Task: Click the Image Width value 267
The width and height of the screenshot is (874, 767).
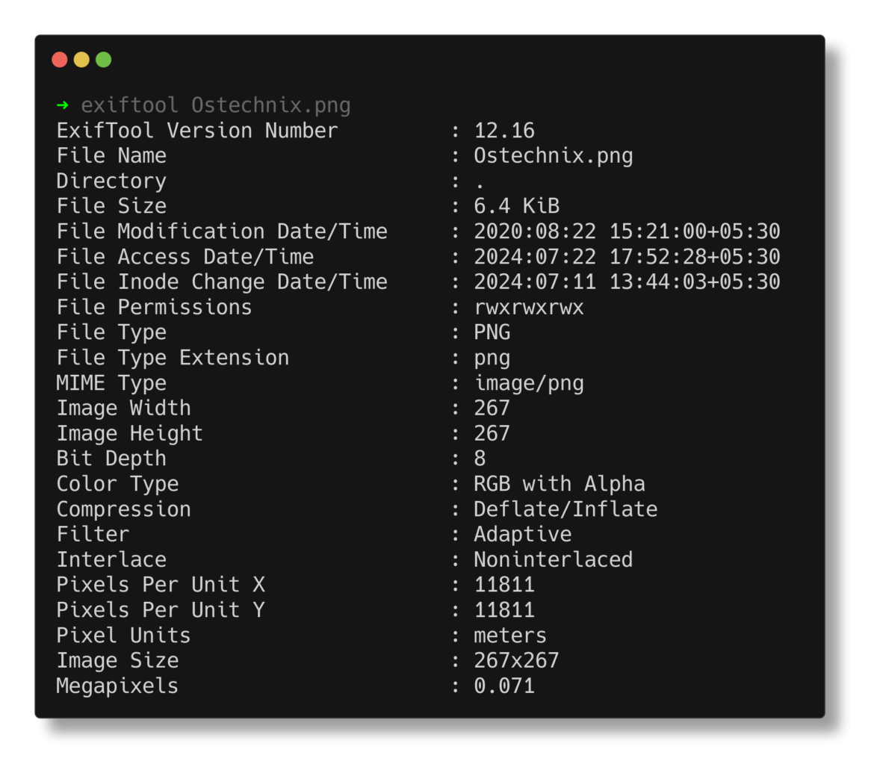Action: pos(493,408)
